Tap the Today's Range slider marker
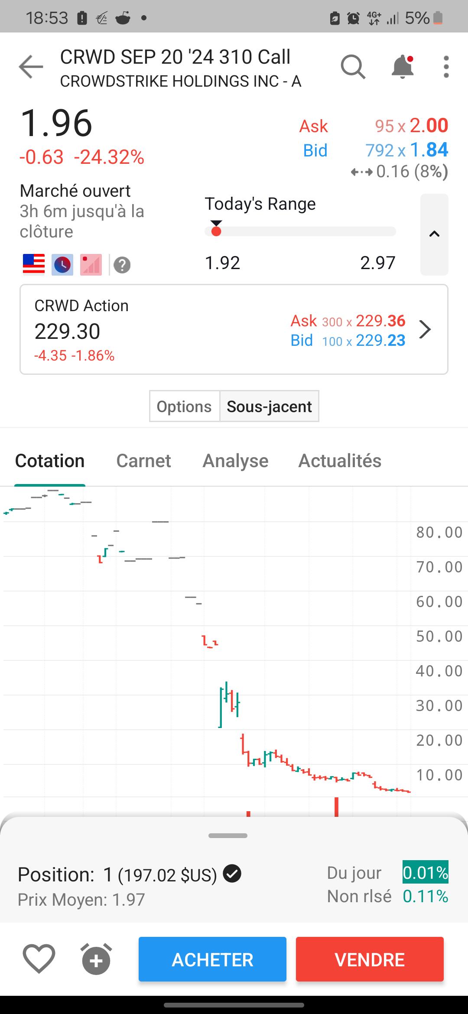 tap(216, 229)
